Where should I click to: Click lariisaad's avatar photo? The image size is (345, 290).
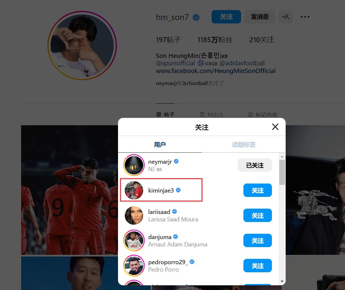coord(134,215)
